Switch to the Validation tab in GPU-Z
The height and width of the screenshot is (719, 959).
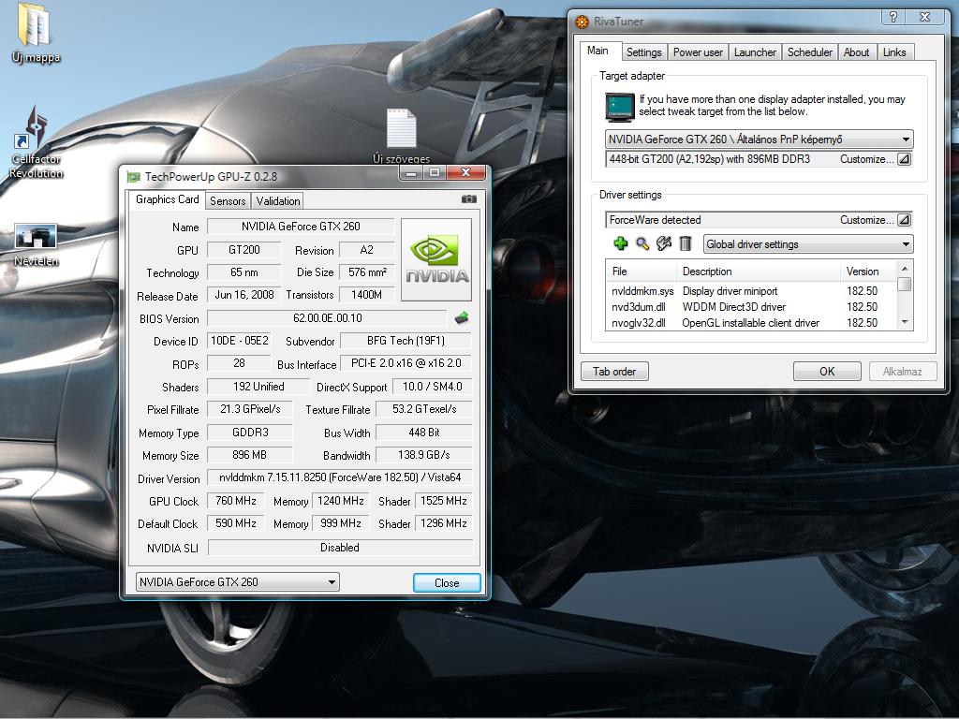[277, 200]
